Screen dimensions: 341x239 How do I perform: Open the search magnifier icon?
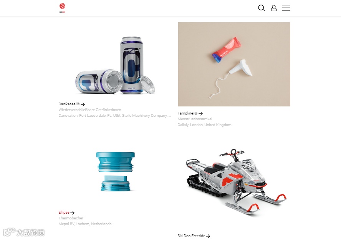262,8
